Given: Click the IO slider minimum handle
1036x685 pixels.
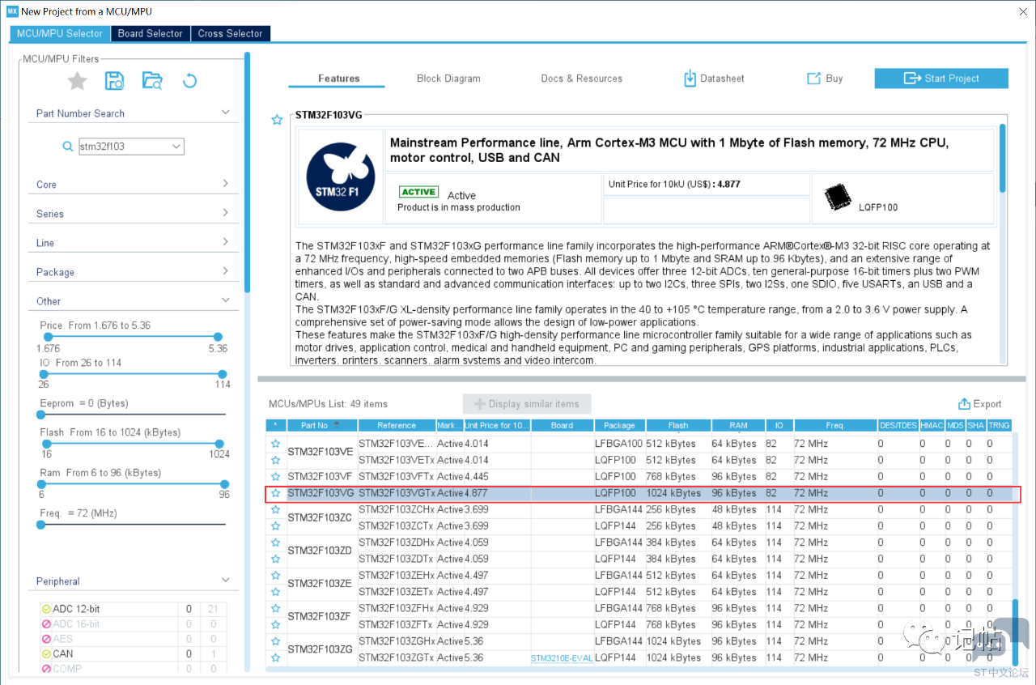Looking at the screenshot, I should [43, 374].
